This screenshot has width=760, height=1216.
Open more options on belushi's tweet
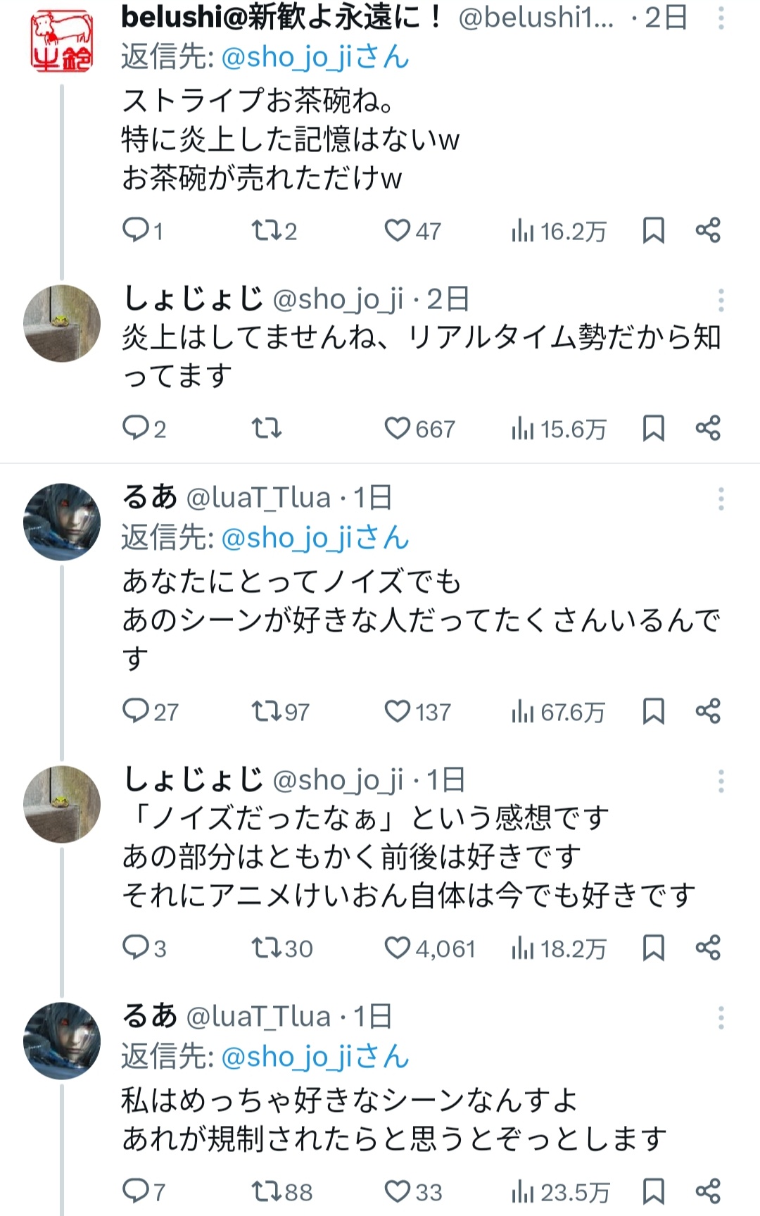pos(721,18)
